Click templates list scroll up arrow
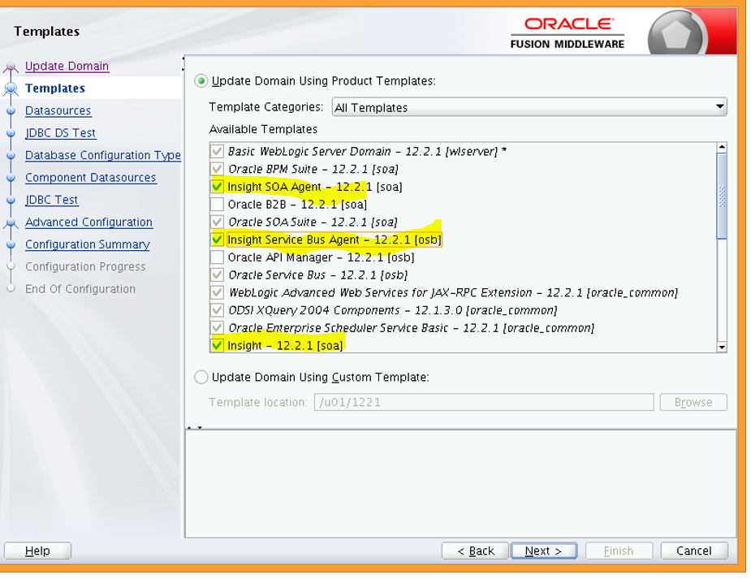Screen dimensions: 751x579 tap(722, 147)
